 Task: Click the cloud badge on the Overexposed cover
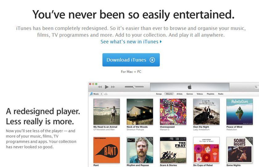click(184, 100)
